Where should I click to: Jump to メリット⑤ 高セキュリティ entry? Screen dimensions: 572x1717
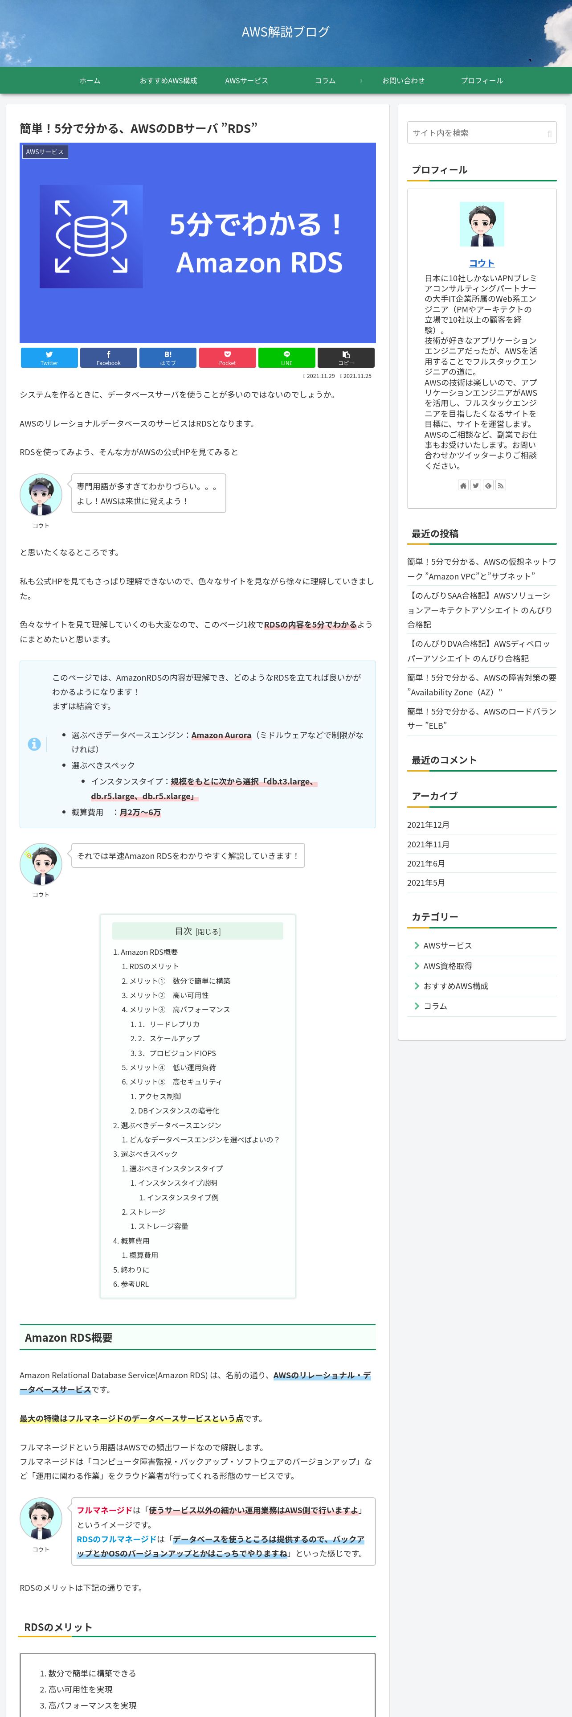coord(176,1082)
